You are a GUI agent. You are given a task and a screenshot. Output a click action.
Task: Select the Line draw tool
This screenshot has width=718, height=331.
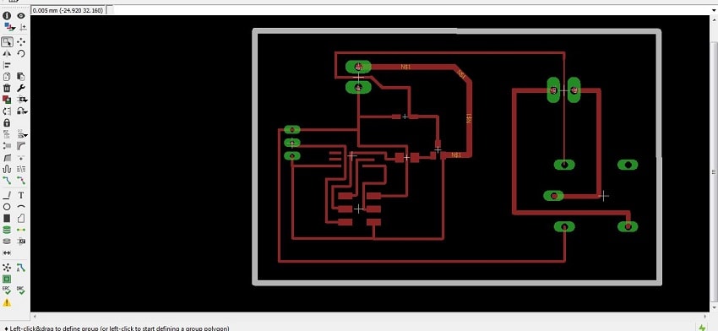[x=7, y=196]
